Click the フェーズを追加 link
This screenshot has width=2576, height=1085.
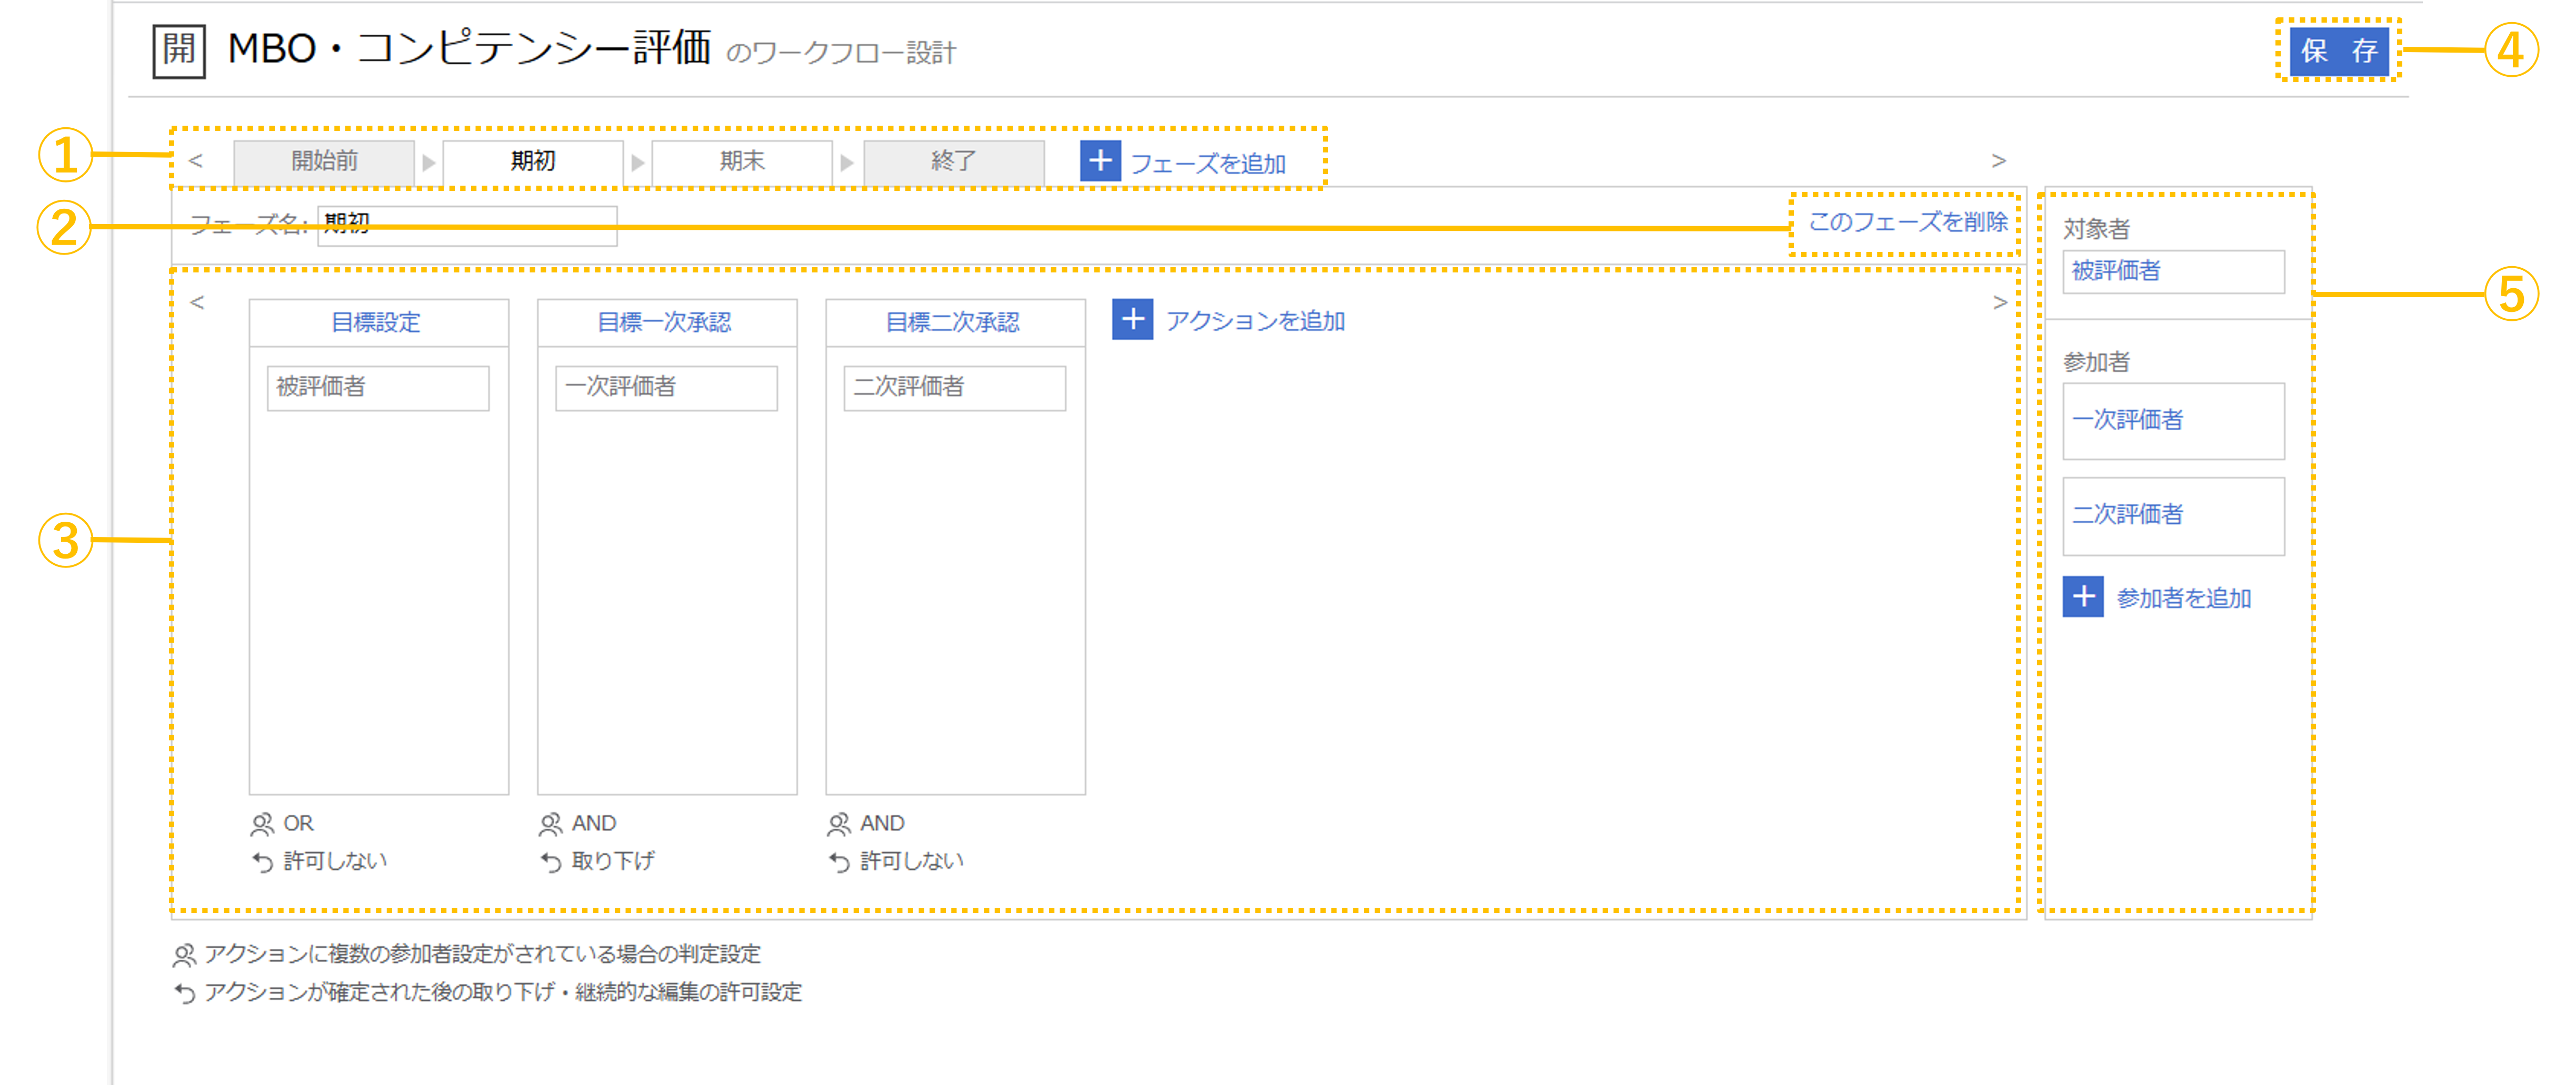pyautogui.click(x=1207, y=163)
